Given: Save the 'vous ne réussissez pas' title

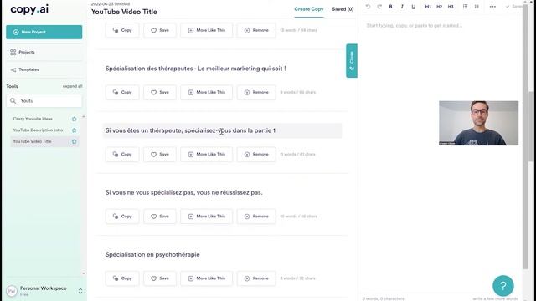Looking at the screenshot, I should pyautogui.click(x=160, y=217).
